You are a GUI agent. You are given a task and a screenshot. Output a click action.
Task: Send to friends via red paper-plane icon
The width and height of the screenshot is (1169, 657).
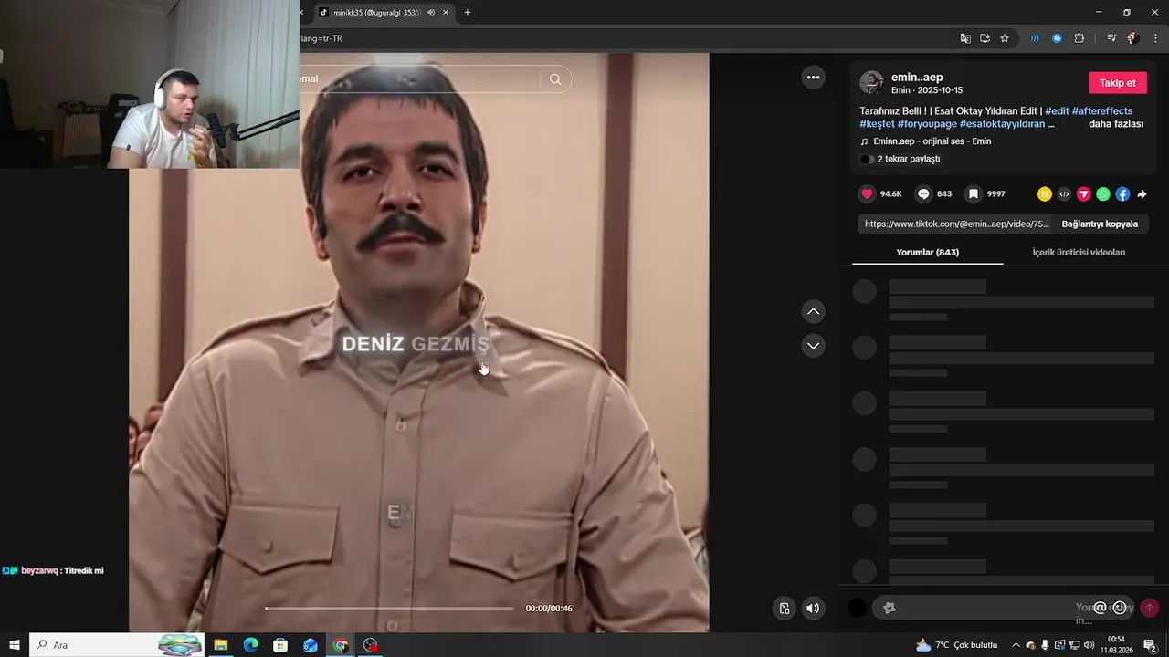(x=1084, y=193)
